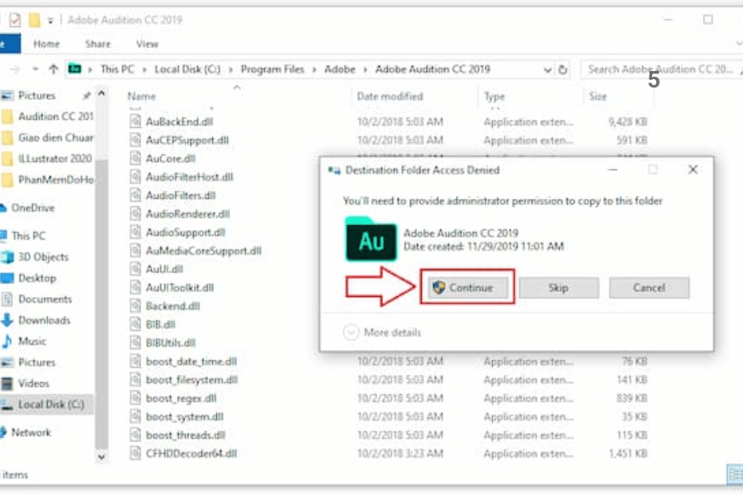
Task: Open the 3D Objects sidebar folder
Action: pos(43,257)
